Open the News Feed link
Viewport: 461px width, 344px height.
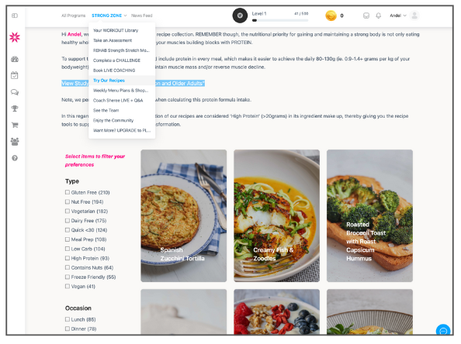142,15
